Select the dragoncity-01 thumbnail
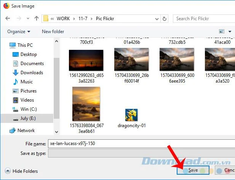Image resolution: width=235 pixels, height=180 pixels. click(x=131, y=115)
